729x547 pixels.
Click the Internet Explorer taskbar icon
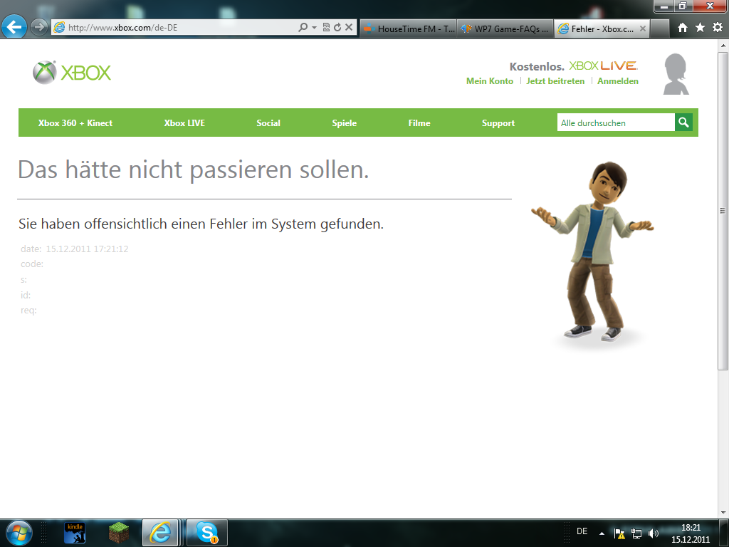point(160,533)
